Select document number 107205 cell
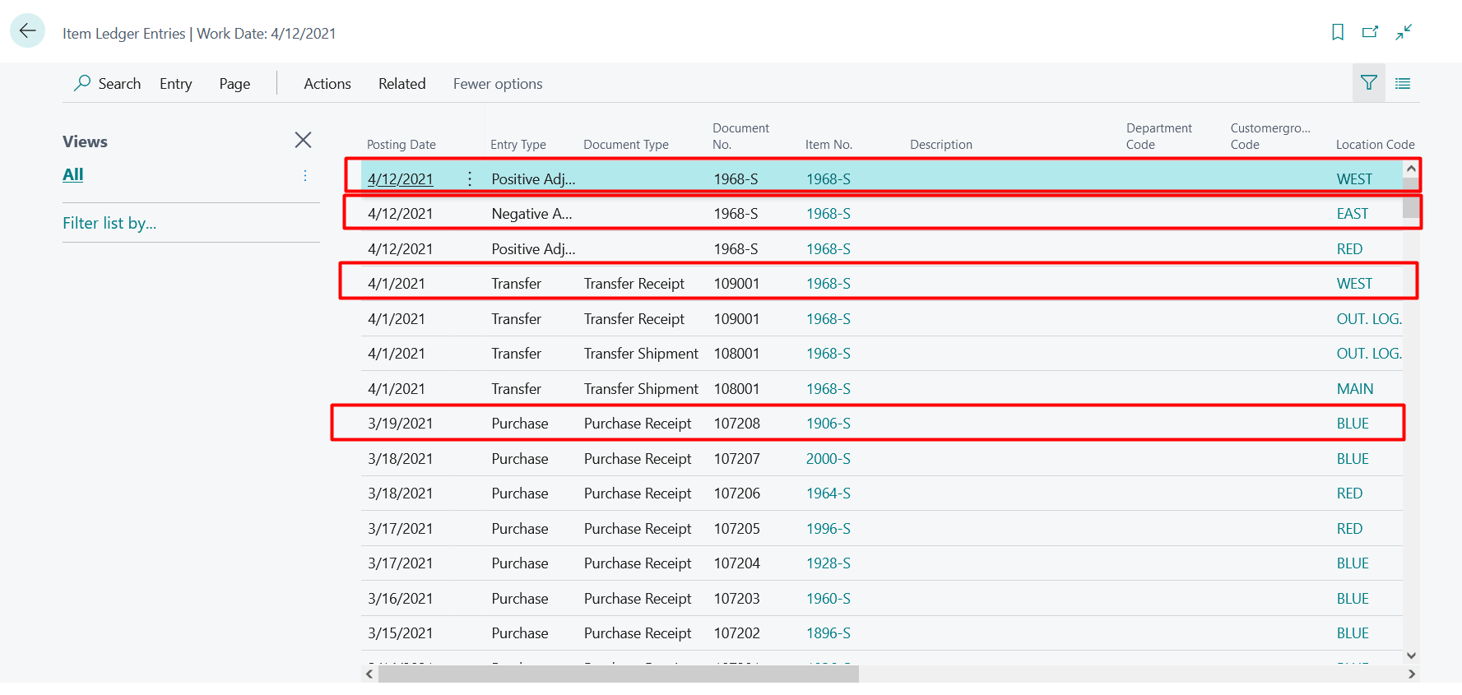Viewport: 1462px width, 695px height. (x=737, y=528)
